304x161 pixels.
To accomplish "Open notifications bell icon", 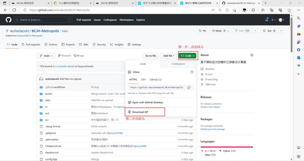I will [x=267, y=20].
